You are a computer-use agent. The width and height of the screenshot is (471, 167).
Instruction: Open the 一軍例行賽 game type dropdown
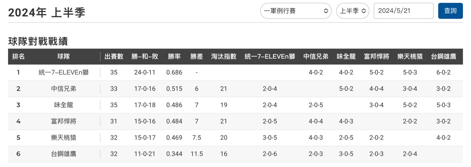pos(296,11)
